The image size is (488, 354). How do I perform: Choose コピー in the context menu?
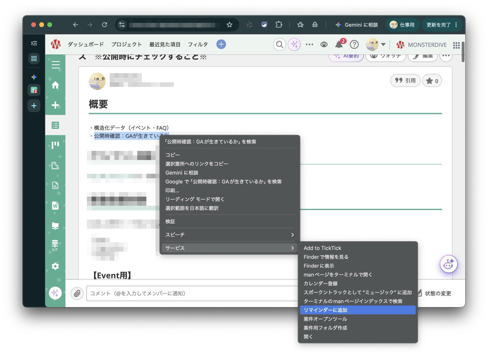[230, 155]
